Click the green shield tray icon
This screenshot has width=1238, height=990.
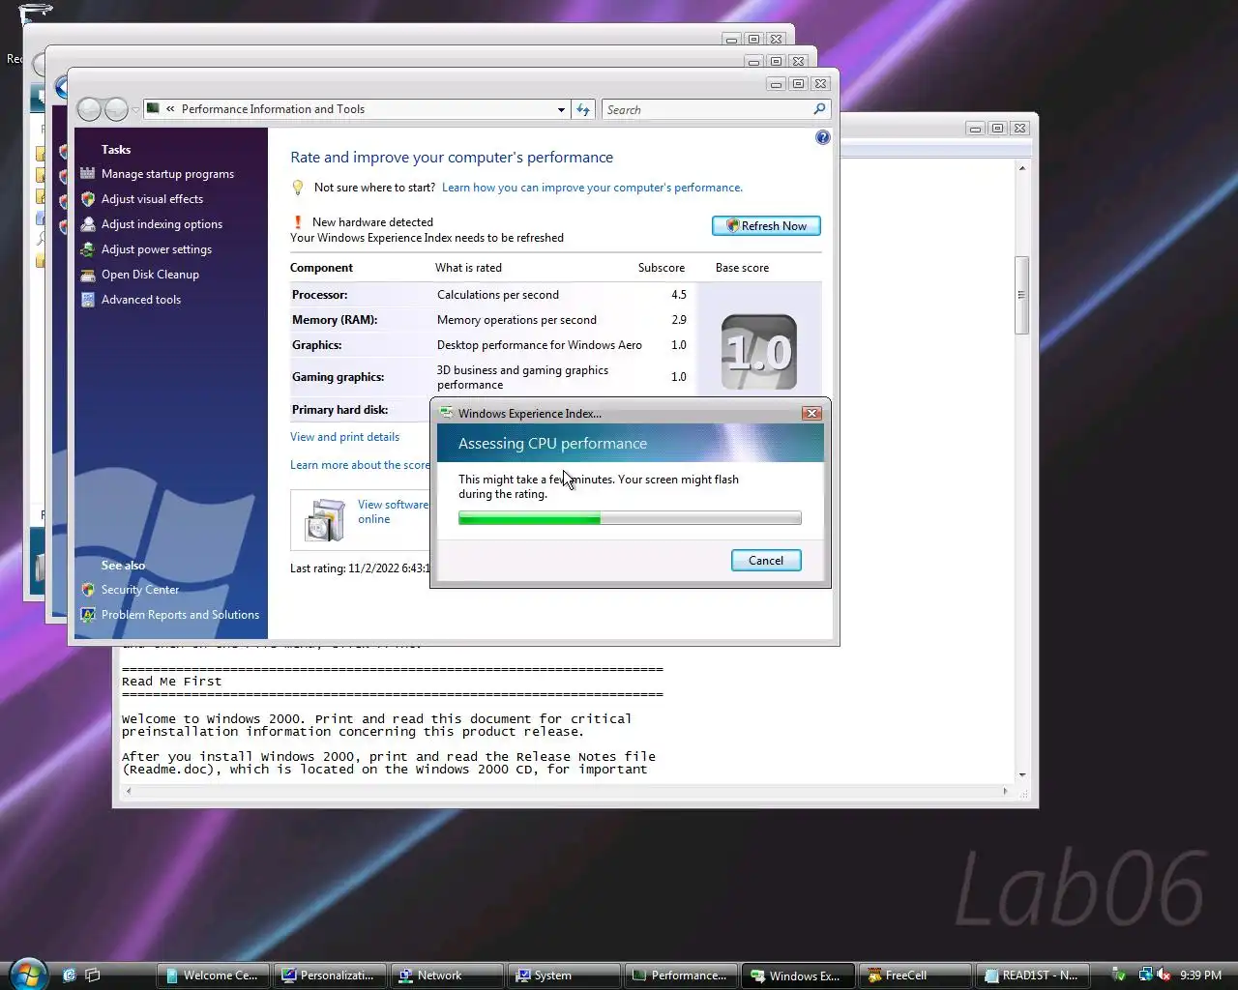[1118, 975]
